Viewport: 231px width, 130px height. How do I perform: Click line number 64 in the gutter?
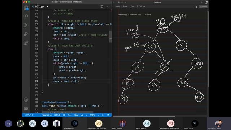[x=36, y=49]
